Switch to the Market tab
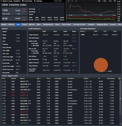Viewport: 122px width, 126px height. coord(4,24)
